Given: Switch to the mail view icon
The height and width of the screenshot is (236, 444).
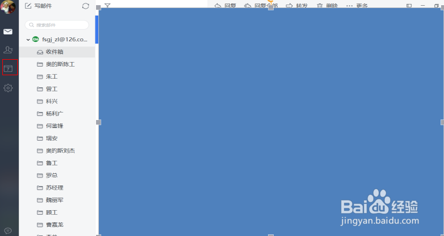Looking at the screenshot, I should pyautogui.click(x=8, y=32).
